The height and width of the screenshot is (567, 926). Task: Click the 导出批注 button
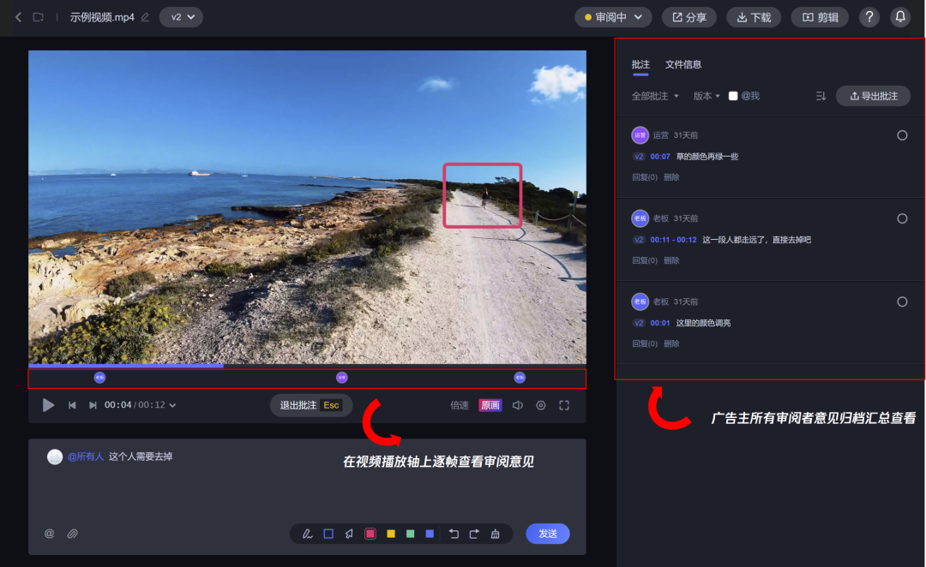pos(873,96)
